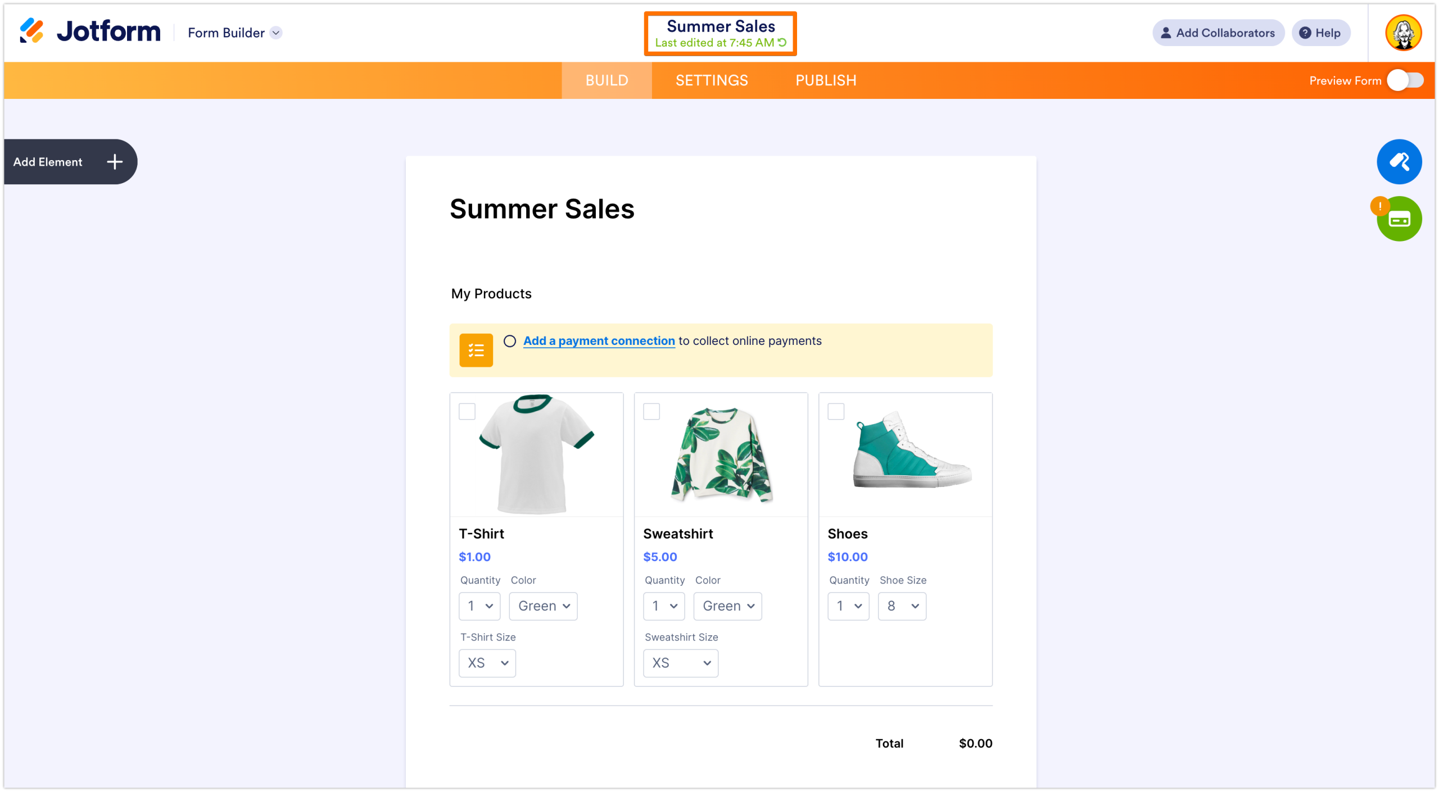Click the Summer Sales form heading
The height and width of the screenshot is (792, 1439).
pos(542,209)
